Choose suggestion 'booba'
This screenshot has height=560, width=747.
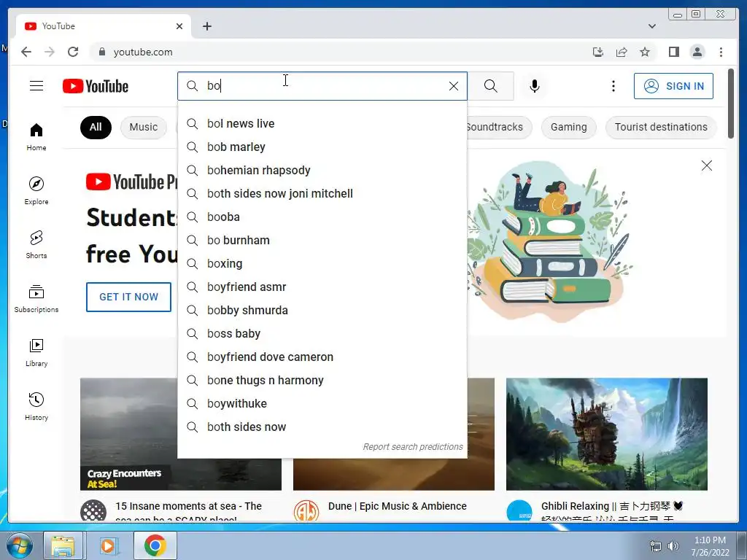click(322, 217)
